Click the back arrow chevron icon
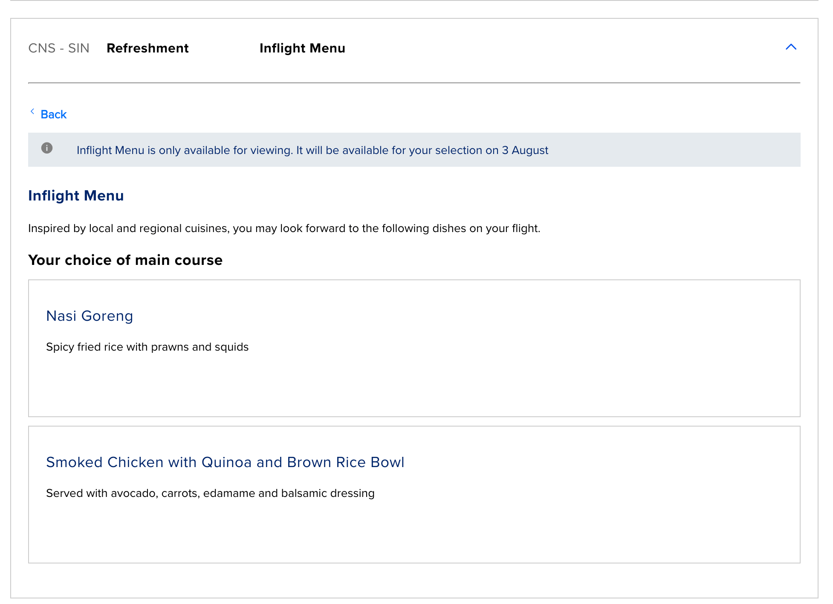 tap(32, 112)
